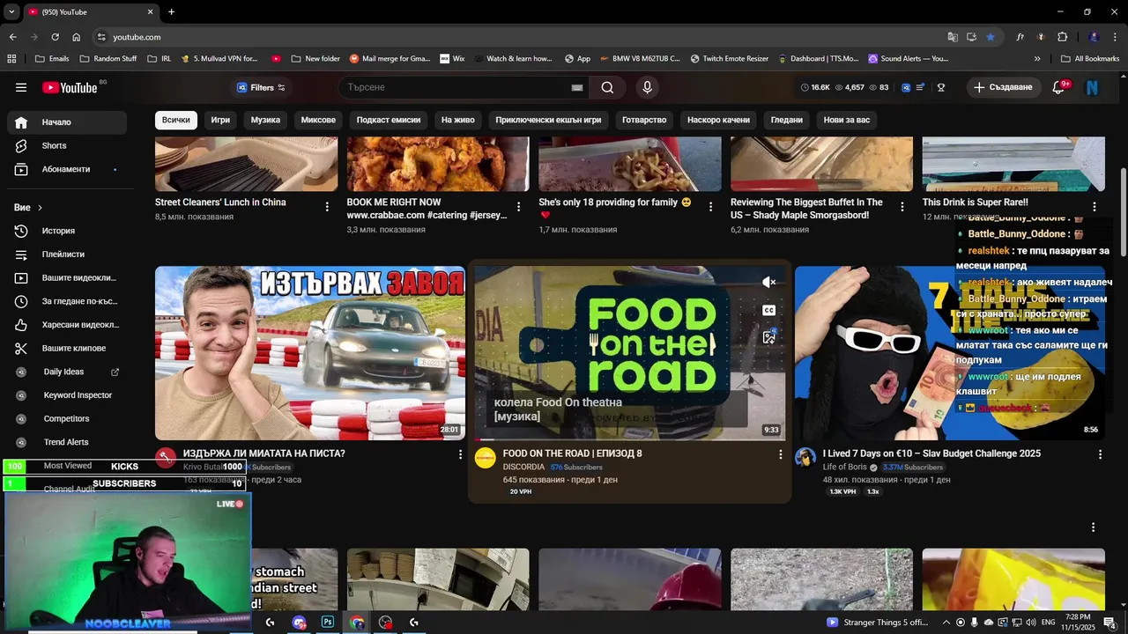
Task: Toggle captions CC on video preview
Action: (769, 310)
